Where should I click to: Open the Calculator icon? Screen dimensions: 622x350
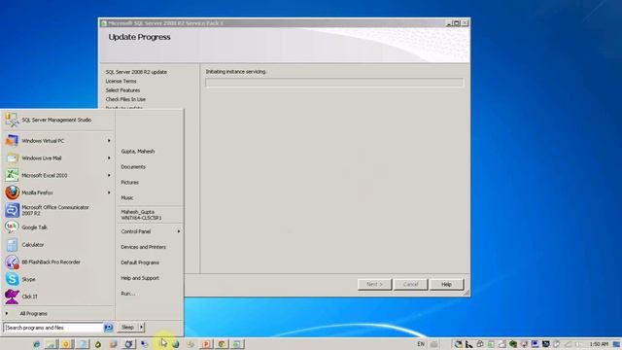pos(12,244)
